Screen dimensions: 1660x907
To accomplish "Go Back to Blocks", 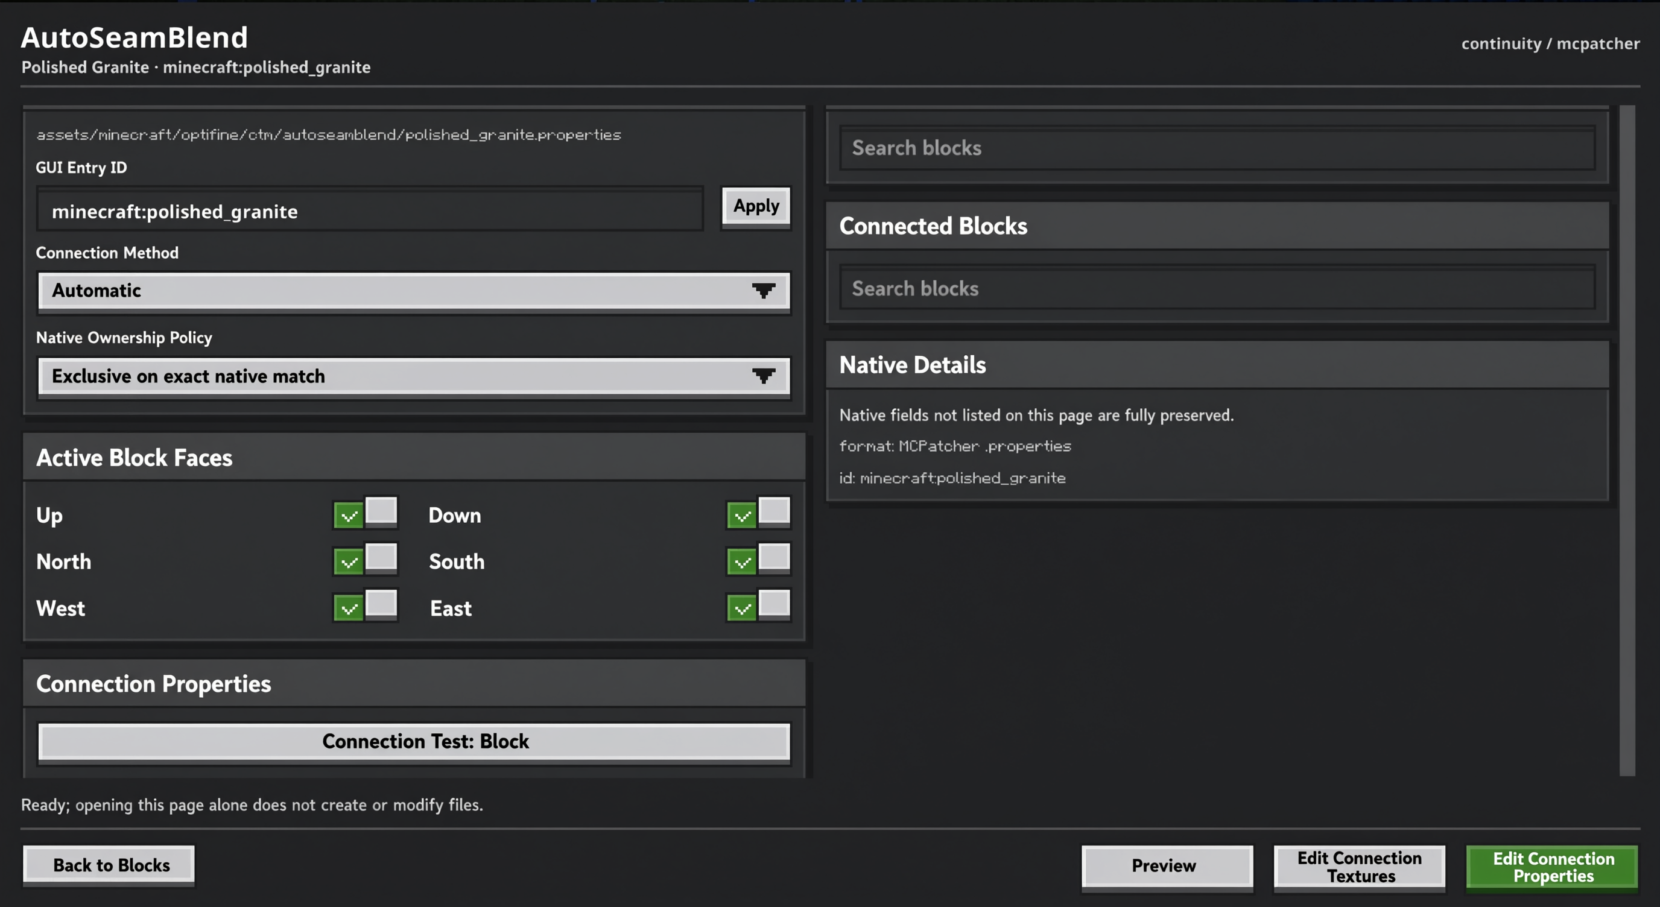I will click(x=109, y=865).
